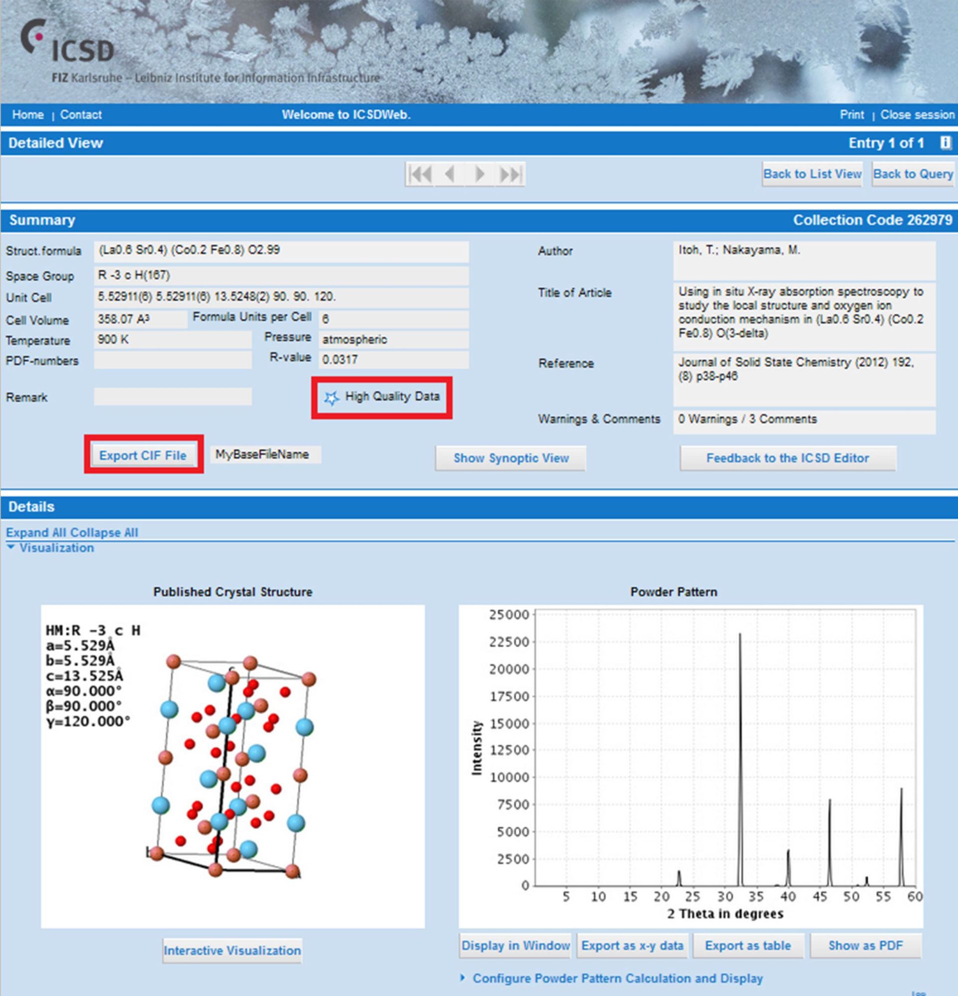This screenshot has height=996, width=958.
Task: Collapse All details sections
Action: point(104,533)
